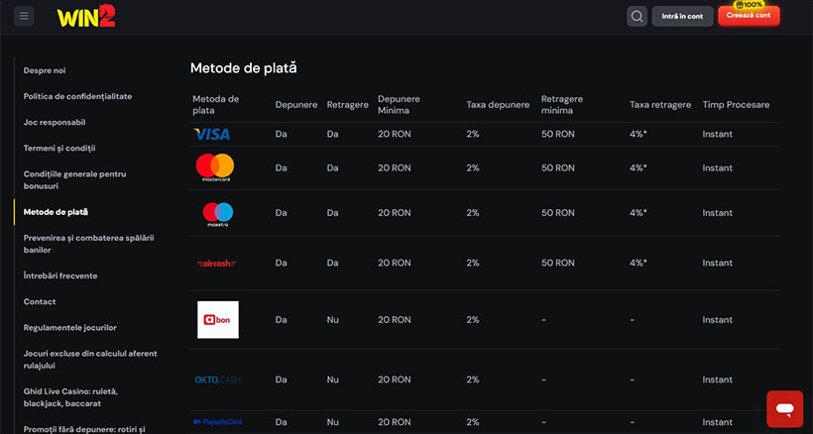813x434 pixels.
Task: Click Instant in the Visa row
Action: coord(718,134)
